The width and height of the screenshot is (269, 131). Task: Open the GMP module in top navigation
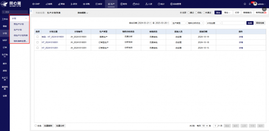pyautogui.click(x=36, y=4)
